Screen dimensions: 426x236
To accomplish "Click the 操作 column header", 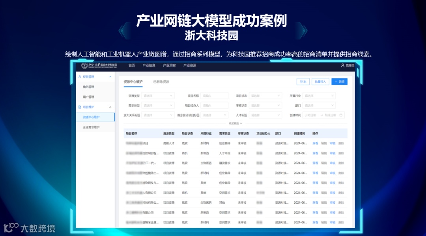I will 315,134.
